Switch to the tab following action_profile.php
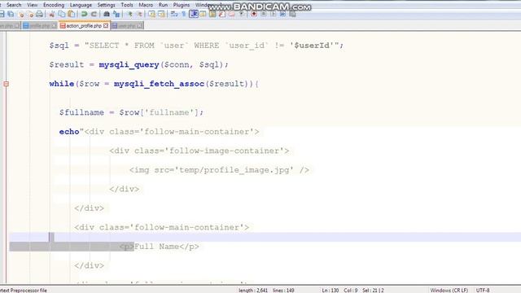Screen dimensions: 521x293 (x=127, y=25)
